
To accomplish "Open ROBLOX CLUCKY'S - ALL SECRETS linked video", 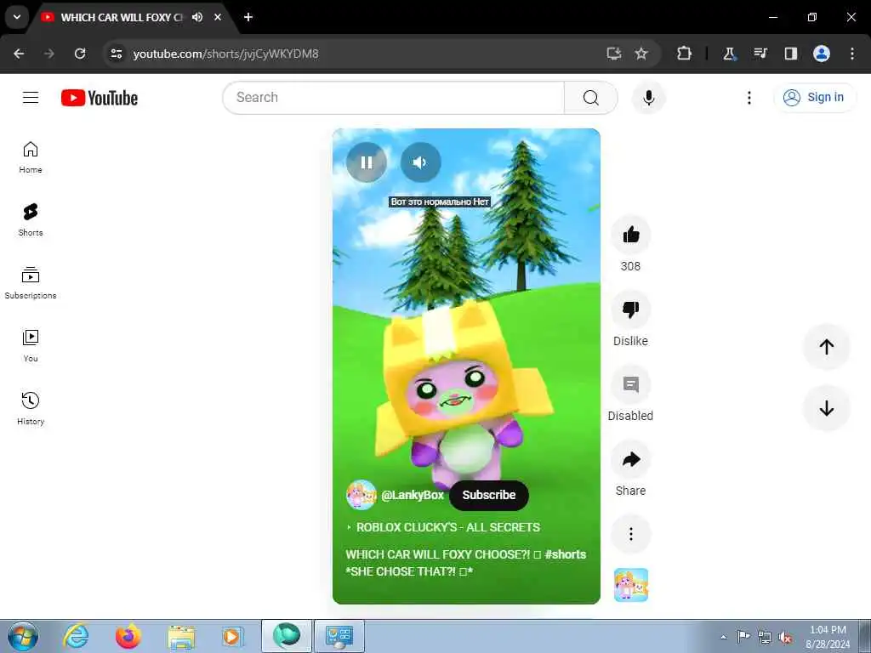I will point(447,527).
